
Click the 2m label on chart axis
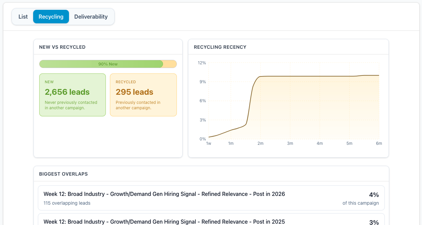click(260, 143)
